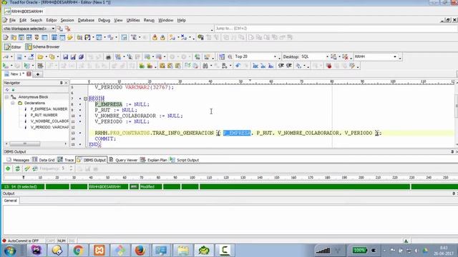The height and width of the screenshot is (257, 458).
Task: Select the General output tab
Action: [x=11, y=201]
